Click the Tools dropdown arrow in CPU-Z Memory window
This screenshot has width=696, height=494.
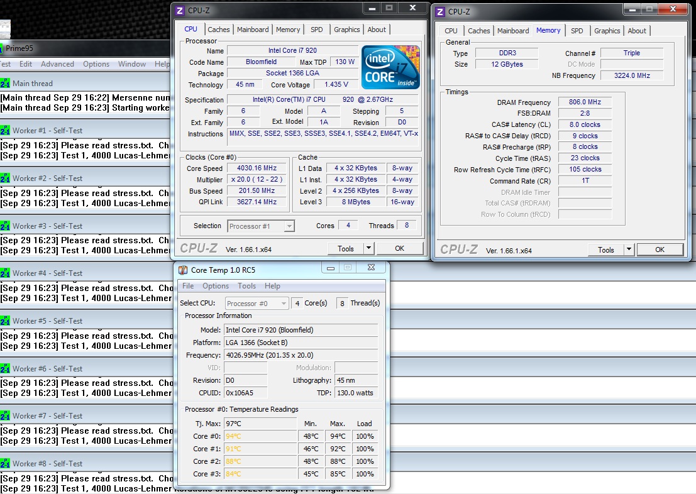629,250
